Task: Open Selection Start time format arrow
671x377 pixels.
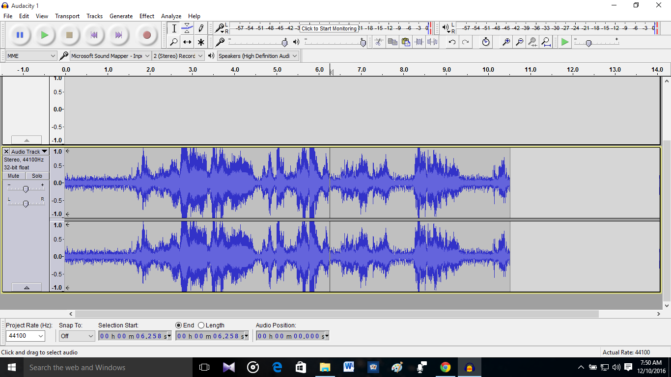Action: tap(169, 336)
